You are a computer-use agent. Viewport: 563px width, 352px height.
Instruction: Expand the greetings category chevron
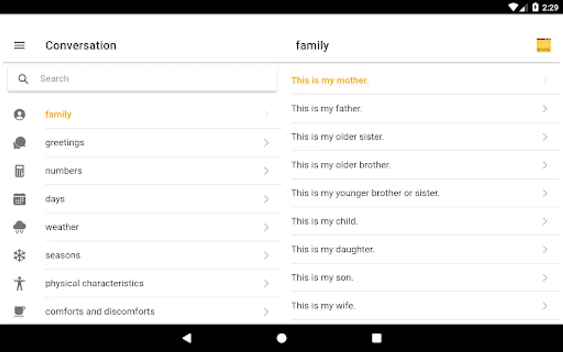(x=266, y=143)
